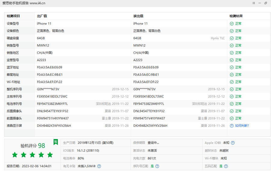Select the factory CH/A(中国) sales region value
Viewport: 271px width, 173px height.
45,53
